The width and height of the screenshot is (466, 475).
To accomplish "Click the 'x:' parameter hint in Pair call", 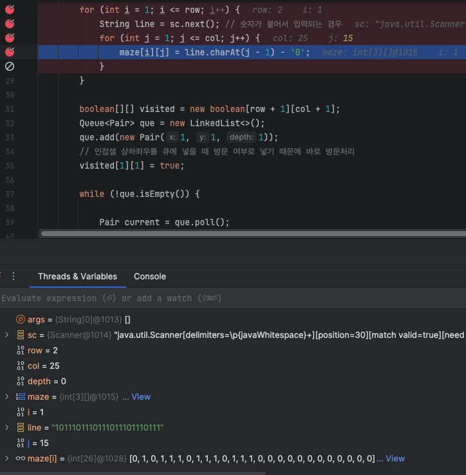I will click(x=172, y=137).
